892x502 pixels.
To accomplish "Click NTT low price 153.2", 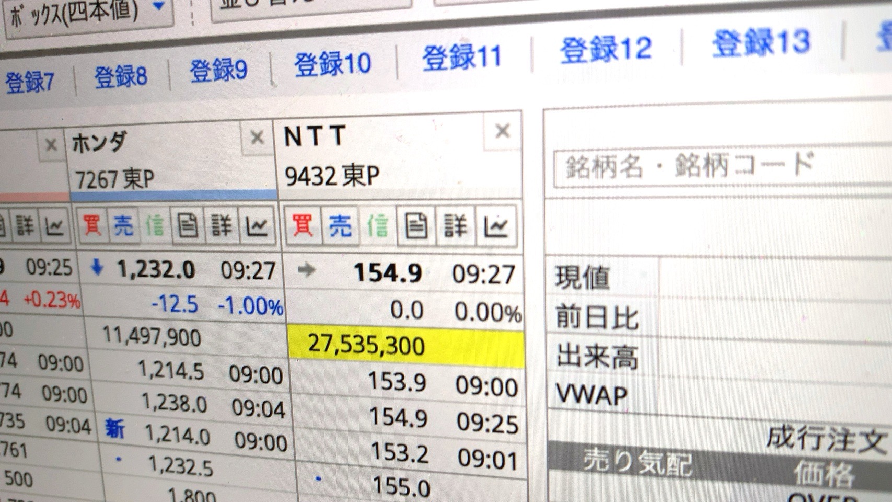I will (400, 452).
